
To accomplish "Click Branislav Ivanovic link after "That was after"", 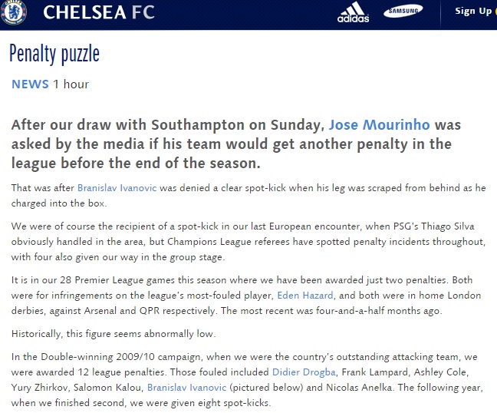I will [x=117, y=188].
